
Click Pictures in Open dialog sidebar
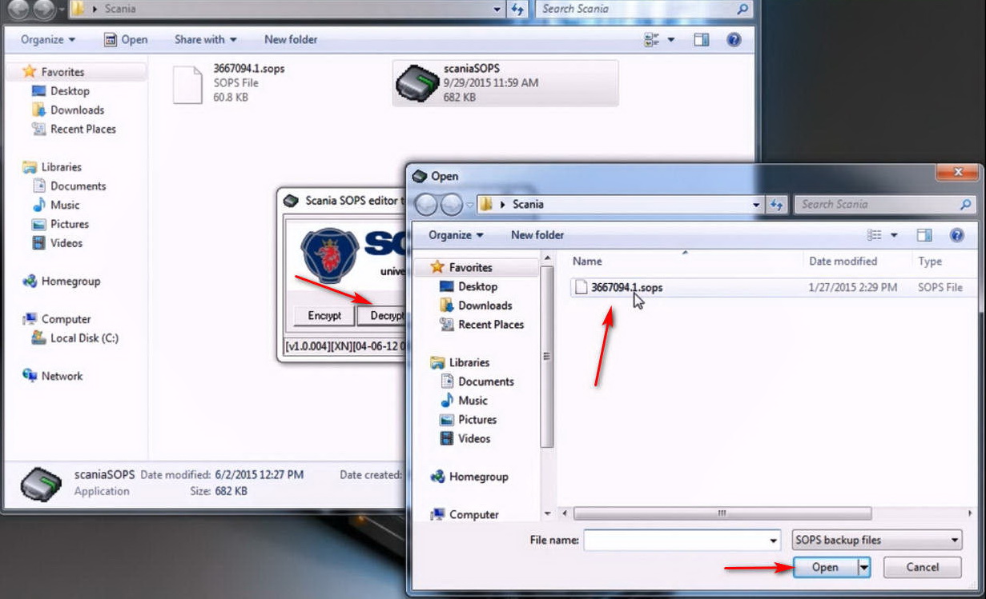point(477,420)
